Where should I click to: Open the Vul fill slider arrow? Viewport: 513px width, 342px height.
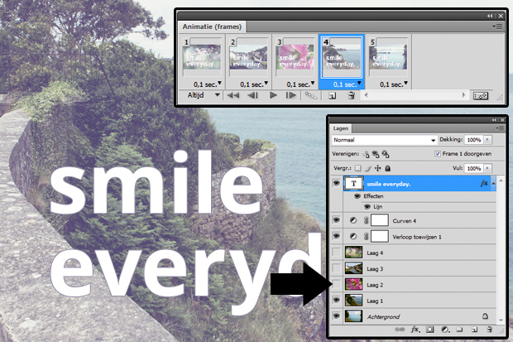click(x=487, y=168)
